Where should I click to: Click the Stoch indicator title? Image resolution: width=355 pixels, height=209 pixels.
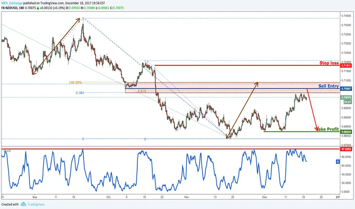(7, 151)
